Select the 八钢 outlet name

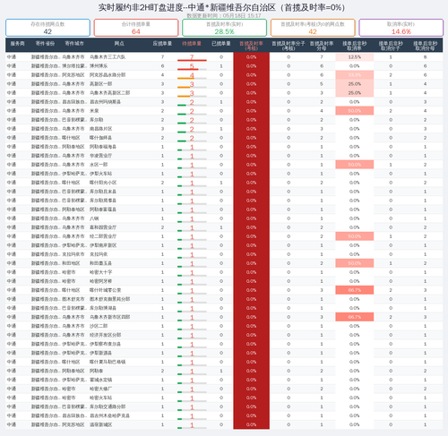point(94,218)
